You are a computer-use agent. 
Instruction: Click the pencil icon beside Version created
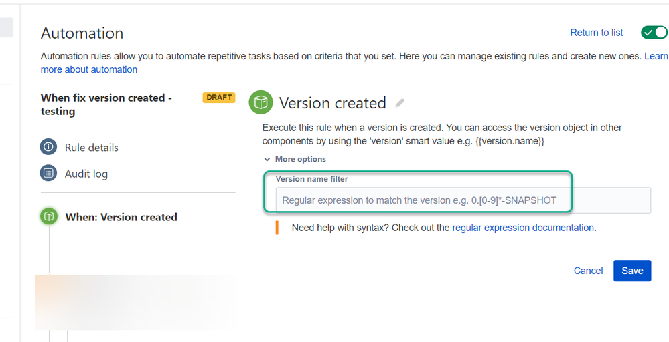click(400, 103)
